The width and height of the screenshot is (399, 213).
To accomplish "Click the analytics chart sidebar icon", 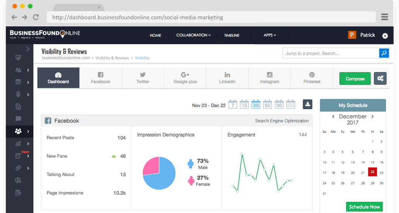I will click(x=18, y=144).
